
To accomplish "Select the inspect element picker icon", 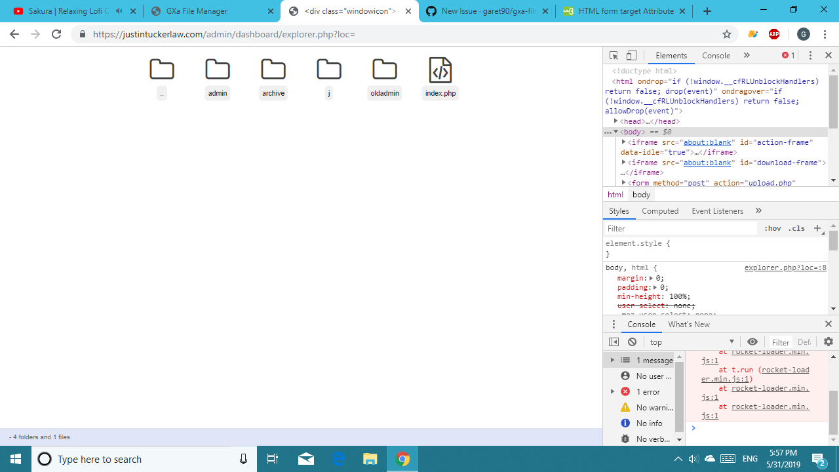I will (x=614, y=55).
